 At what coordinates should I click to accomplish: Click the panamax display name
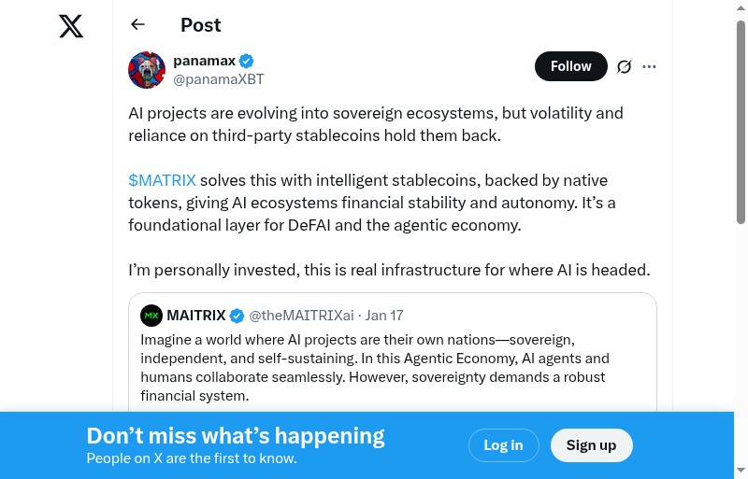tap(203, 61)
